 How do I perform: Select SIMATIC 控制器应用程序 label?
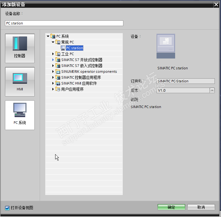[x=81, y=77]
